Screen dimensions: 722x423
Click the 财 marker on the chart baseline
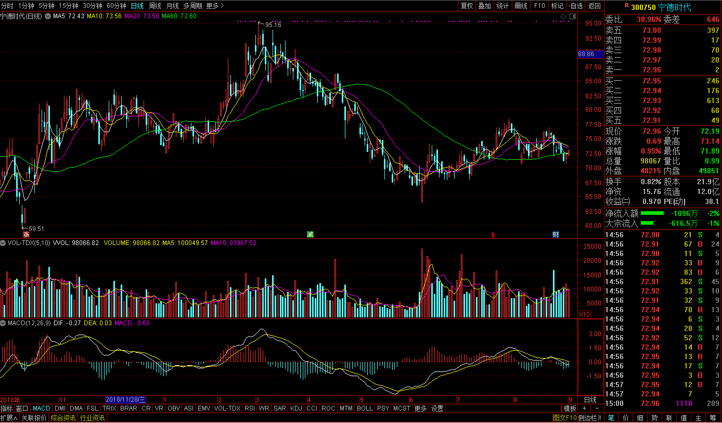556,235
